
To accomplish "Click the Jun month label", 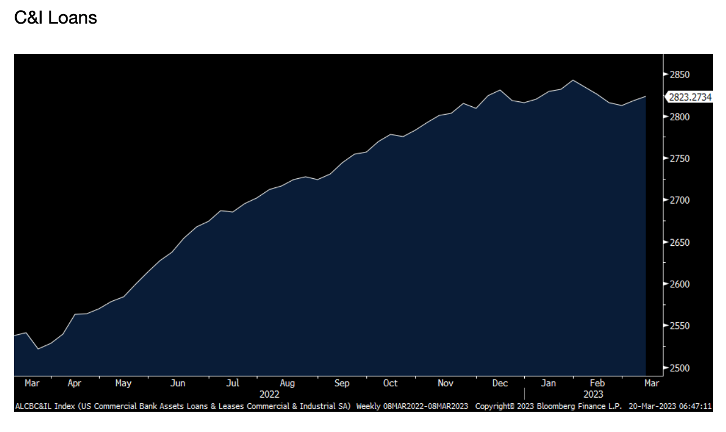I will click(178, 383).
